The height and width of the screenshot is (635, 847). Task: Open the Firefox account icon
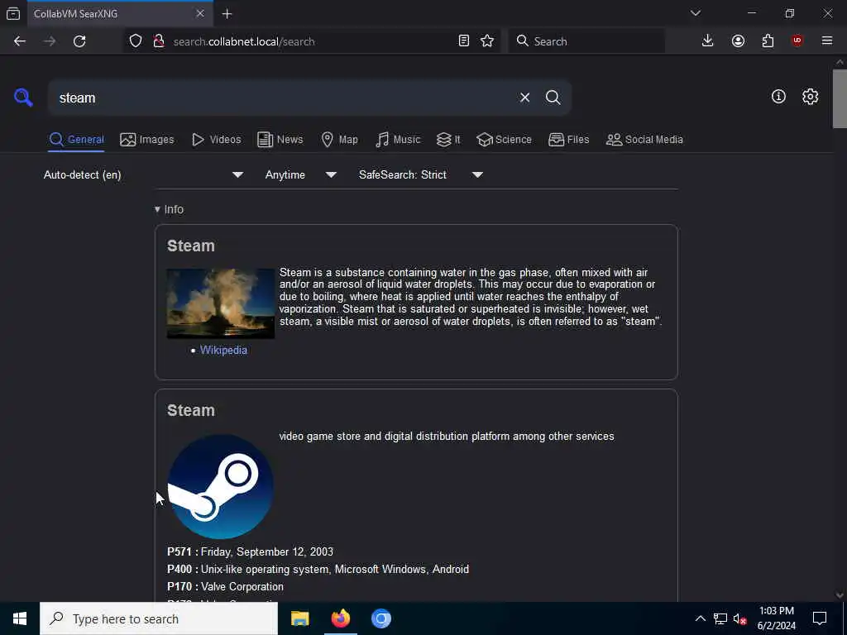738,41
